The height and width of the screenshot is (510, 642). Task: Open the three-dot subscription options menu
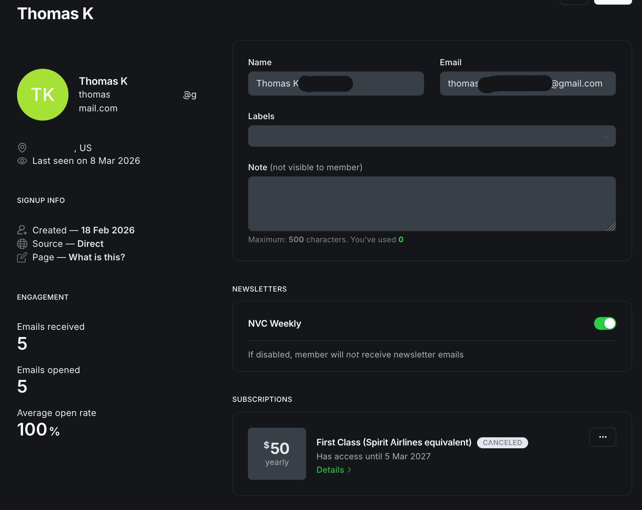pos(602,437)
